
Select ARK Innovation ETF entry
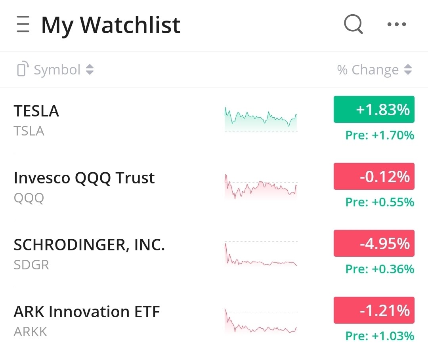87,312
